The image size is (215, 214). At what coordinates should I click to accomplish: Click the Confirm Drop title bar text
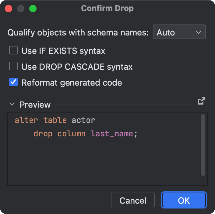[107, 8]
